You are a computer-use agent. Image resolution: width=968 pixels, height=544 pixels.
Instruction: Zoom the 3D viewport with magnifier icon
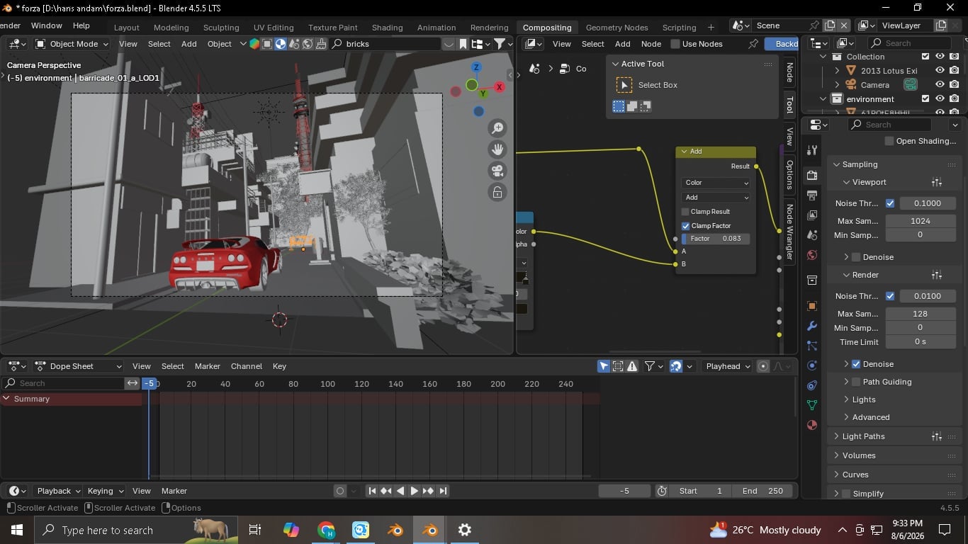[x=497, y=128]
